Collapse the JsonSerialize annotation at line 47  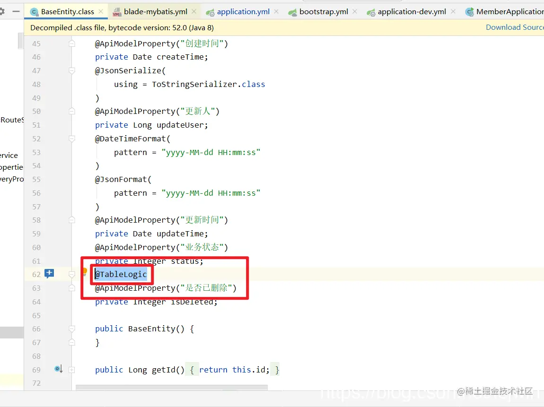[x=72, y=71]
